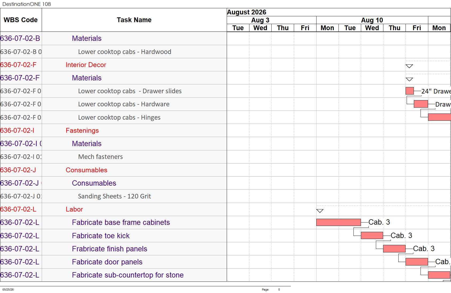Select the Fabricate toe kick task
Viewport: 451px width, 293px height.
pos(101,236)
